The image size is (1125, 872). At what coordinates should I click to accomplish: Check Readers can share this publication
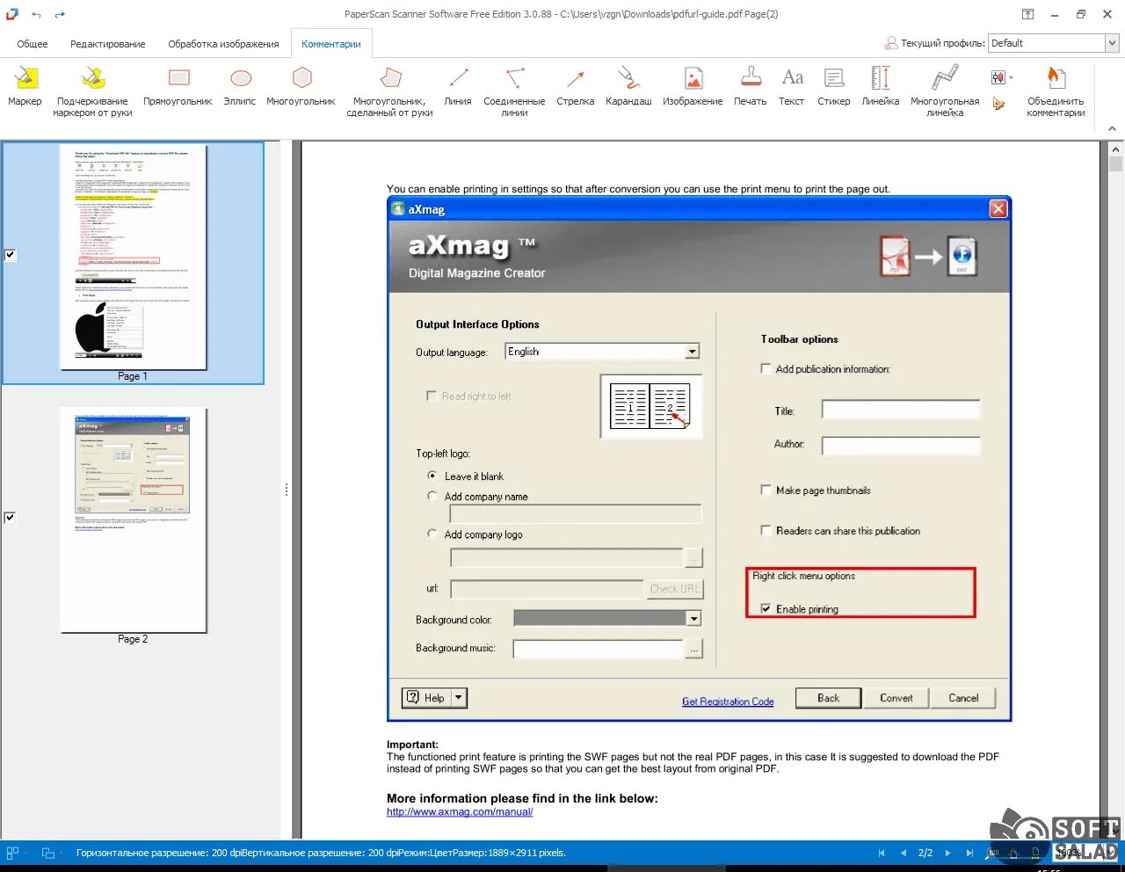(766, 531)
